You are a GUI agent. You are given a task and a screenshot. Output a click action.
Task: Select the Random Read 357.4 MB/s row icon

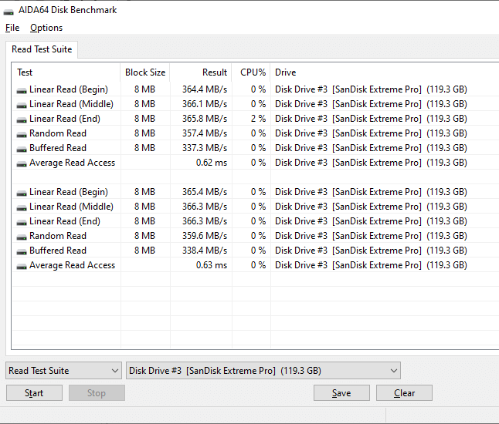[22, 135]
